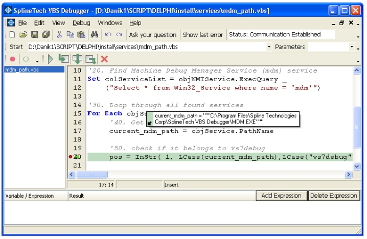Image resolution: width=367 pixels, height=239 pixels.
Task: Click the Cut scissors icon
Action: coord(59,35)
